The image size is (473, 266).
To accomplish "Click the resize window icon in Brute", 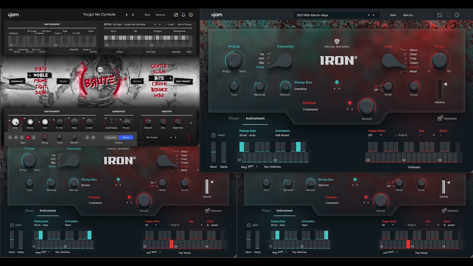I will [176, 15].
